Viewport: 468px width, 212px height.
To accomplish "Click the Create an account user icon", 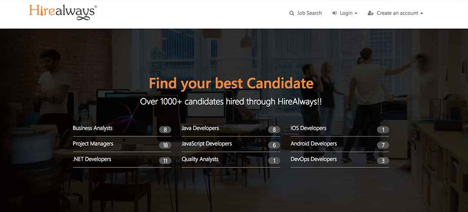I will coord(371,13).
